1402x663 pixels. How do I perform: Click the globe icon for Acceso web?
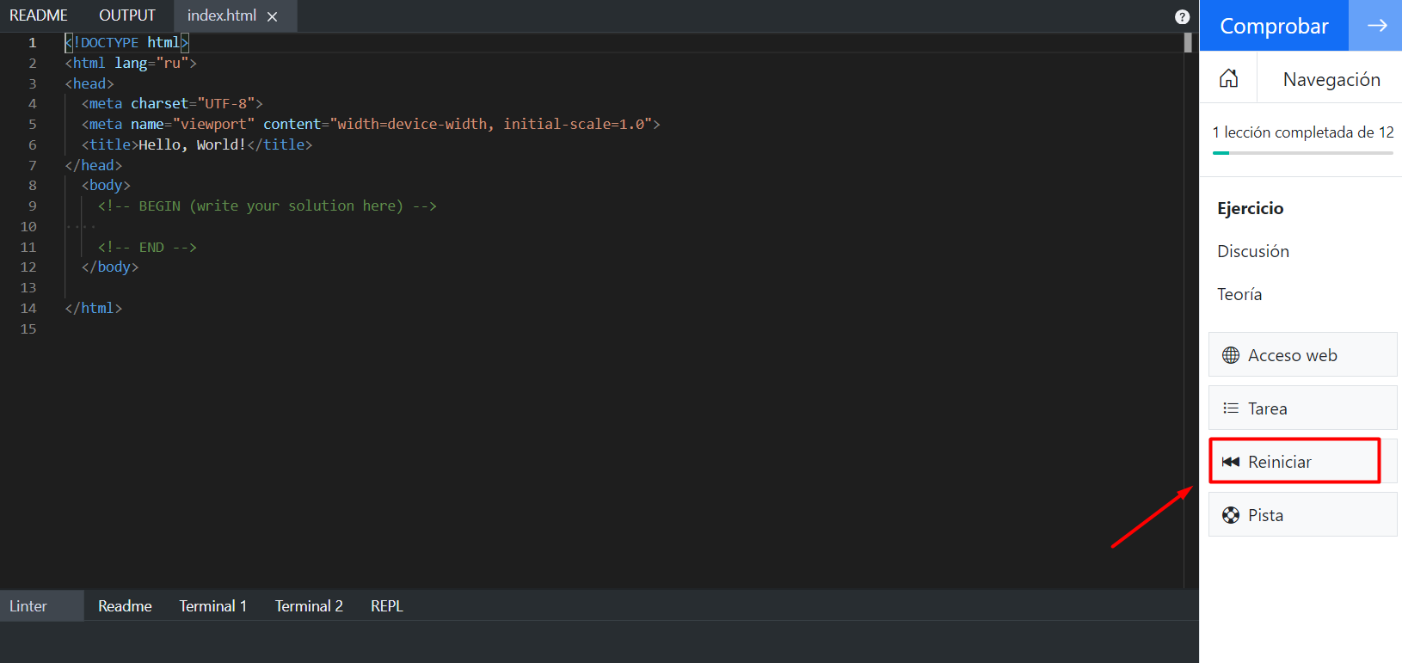[1231, 355]
